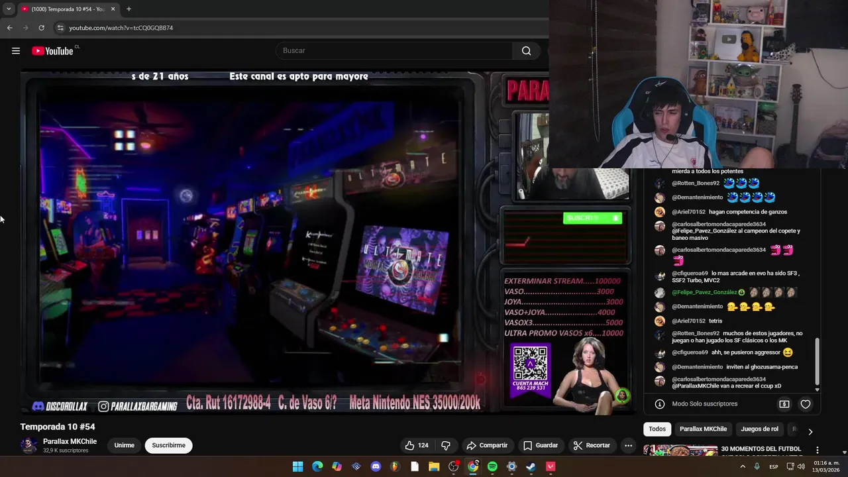
Task: Expand the Chrome tab search dropdown
Action: coord(9,9)
